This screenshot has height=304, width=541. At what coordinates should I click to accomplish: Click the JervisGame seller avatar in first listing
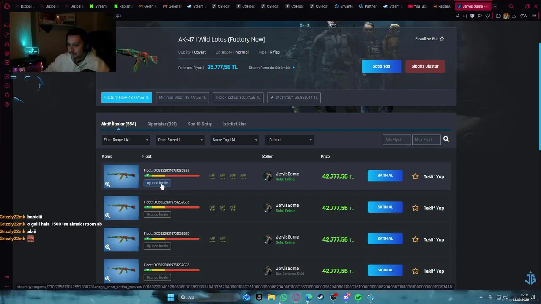click(x=268, y=176)
